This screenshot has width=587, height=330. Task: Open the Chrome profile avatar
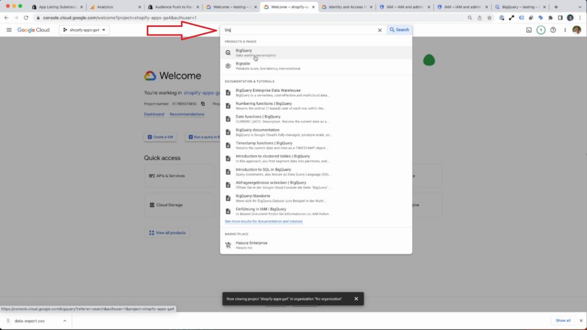point(570,18)
